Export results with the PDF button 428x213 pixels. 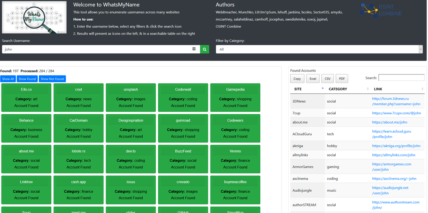point(342,79)
